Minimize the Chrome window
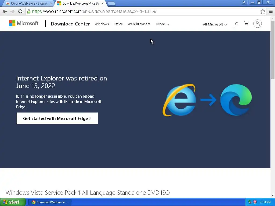Viewport: 275px width, 206px height. (x=252, y=2)
